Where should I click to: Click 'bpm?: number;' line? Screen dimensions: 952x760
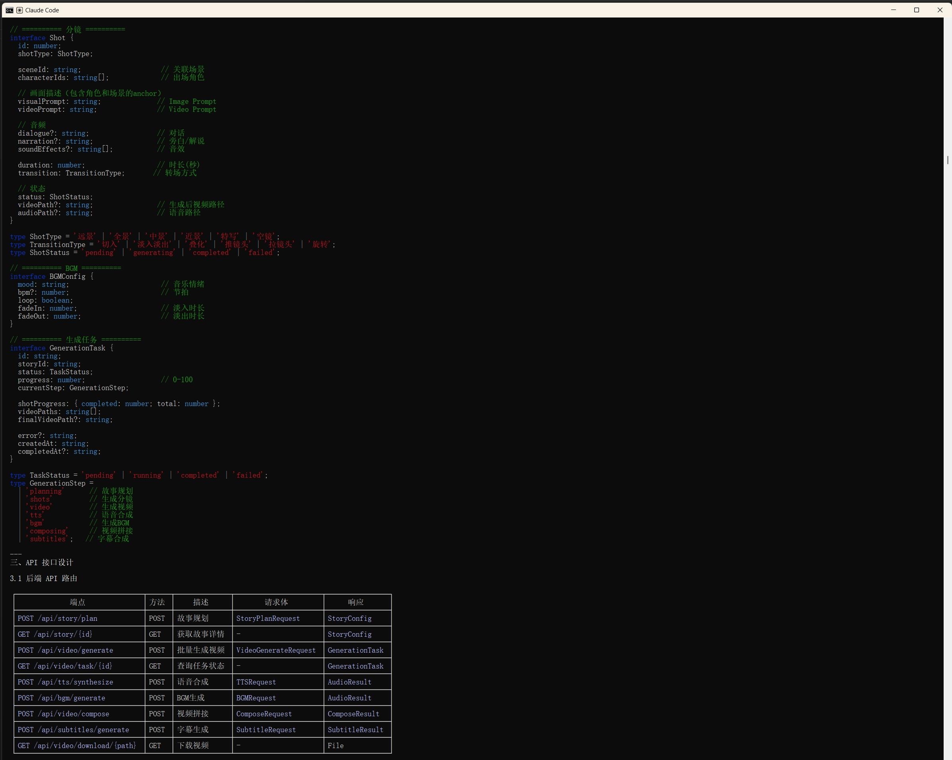coord(43,293)
